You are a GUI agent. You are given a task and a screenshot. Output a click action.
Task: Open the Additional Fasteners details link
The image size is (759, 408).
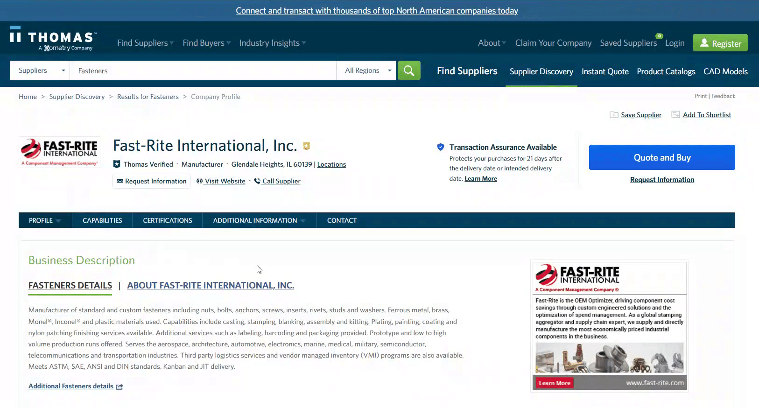[71, 386]
